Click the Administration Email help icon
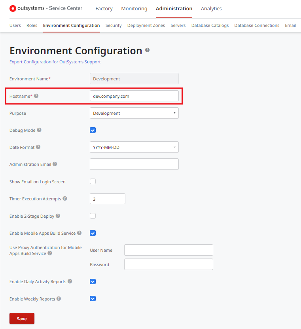 point(55,164)
